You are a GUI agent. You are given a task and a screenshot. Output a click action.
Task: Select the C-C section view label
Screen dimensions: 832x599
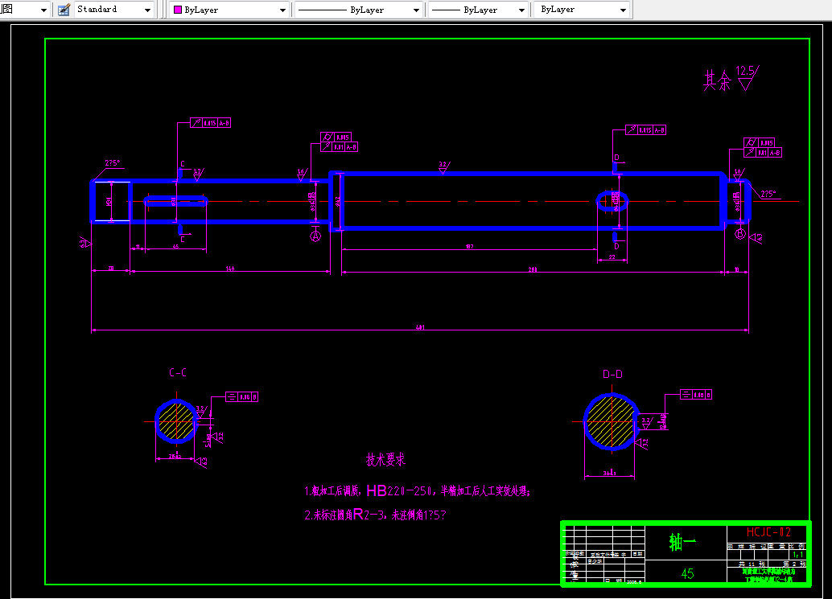[x=178, y=372]
